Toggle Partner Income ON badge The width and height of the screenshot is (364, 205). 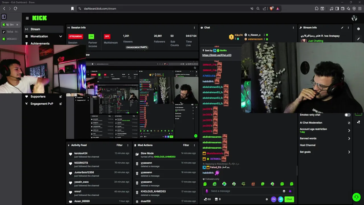click(x=91, y=36)
